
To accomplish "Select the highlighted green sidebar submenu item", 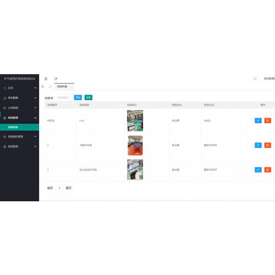I will pyautogui.click(x=19, y=127).
